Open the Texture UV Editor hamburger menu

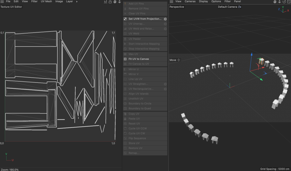pyautogui.click(x=2, y=1)
